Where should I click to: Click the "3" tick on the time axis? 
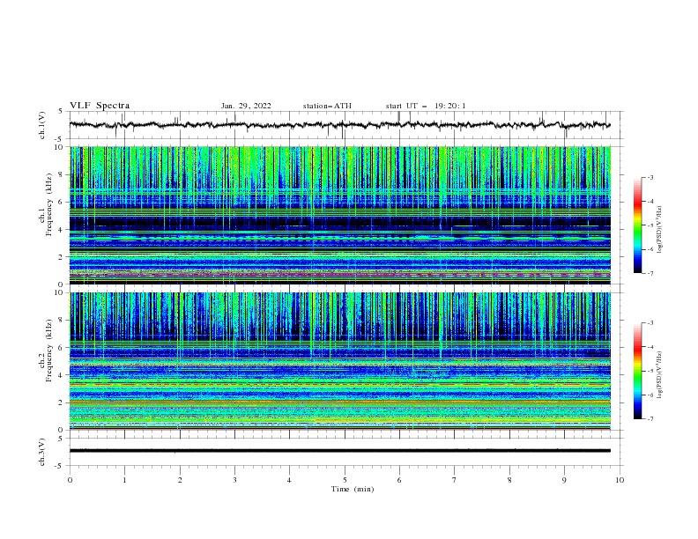[x=234, y=480]
